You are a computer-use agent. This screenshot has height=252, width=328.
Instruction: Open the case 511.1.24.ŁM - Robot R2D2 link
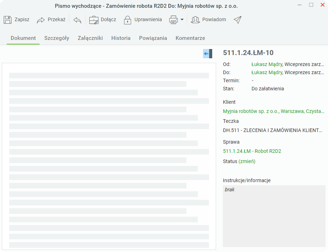pos(252,151)
